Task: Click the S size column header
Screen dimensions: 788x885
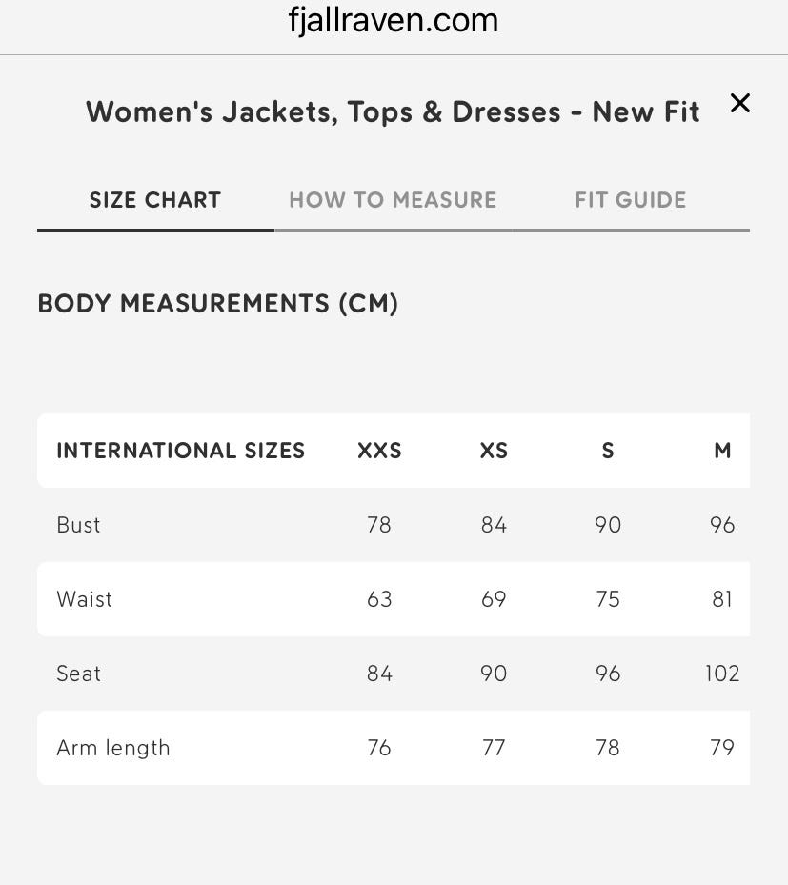Action: pyautogui.click(x=608, y=451)
